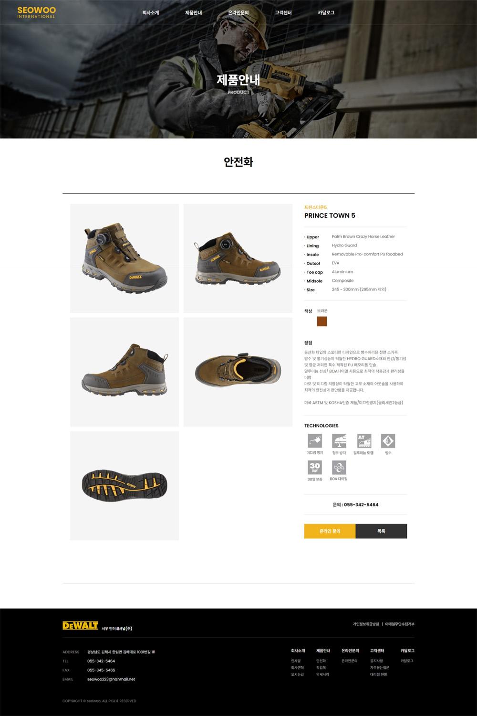Click the SEOWOO INTERNATIONAL header logo
The image size is (477, 716).
(x=36, y=12)
